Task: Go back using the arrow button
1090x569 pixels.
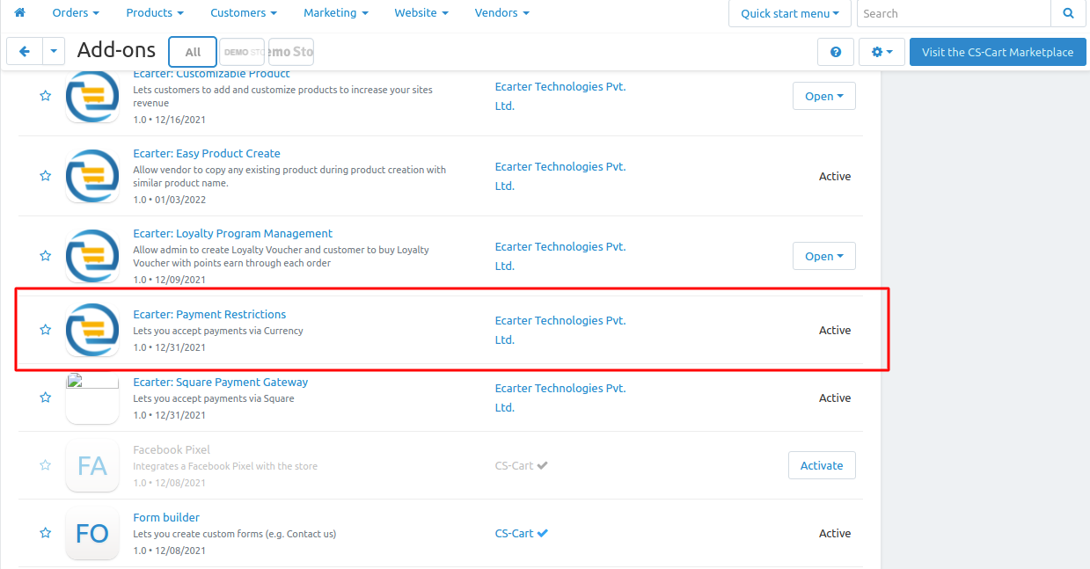Action: coord(25,52)
